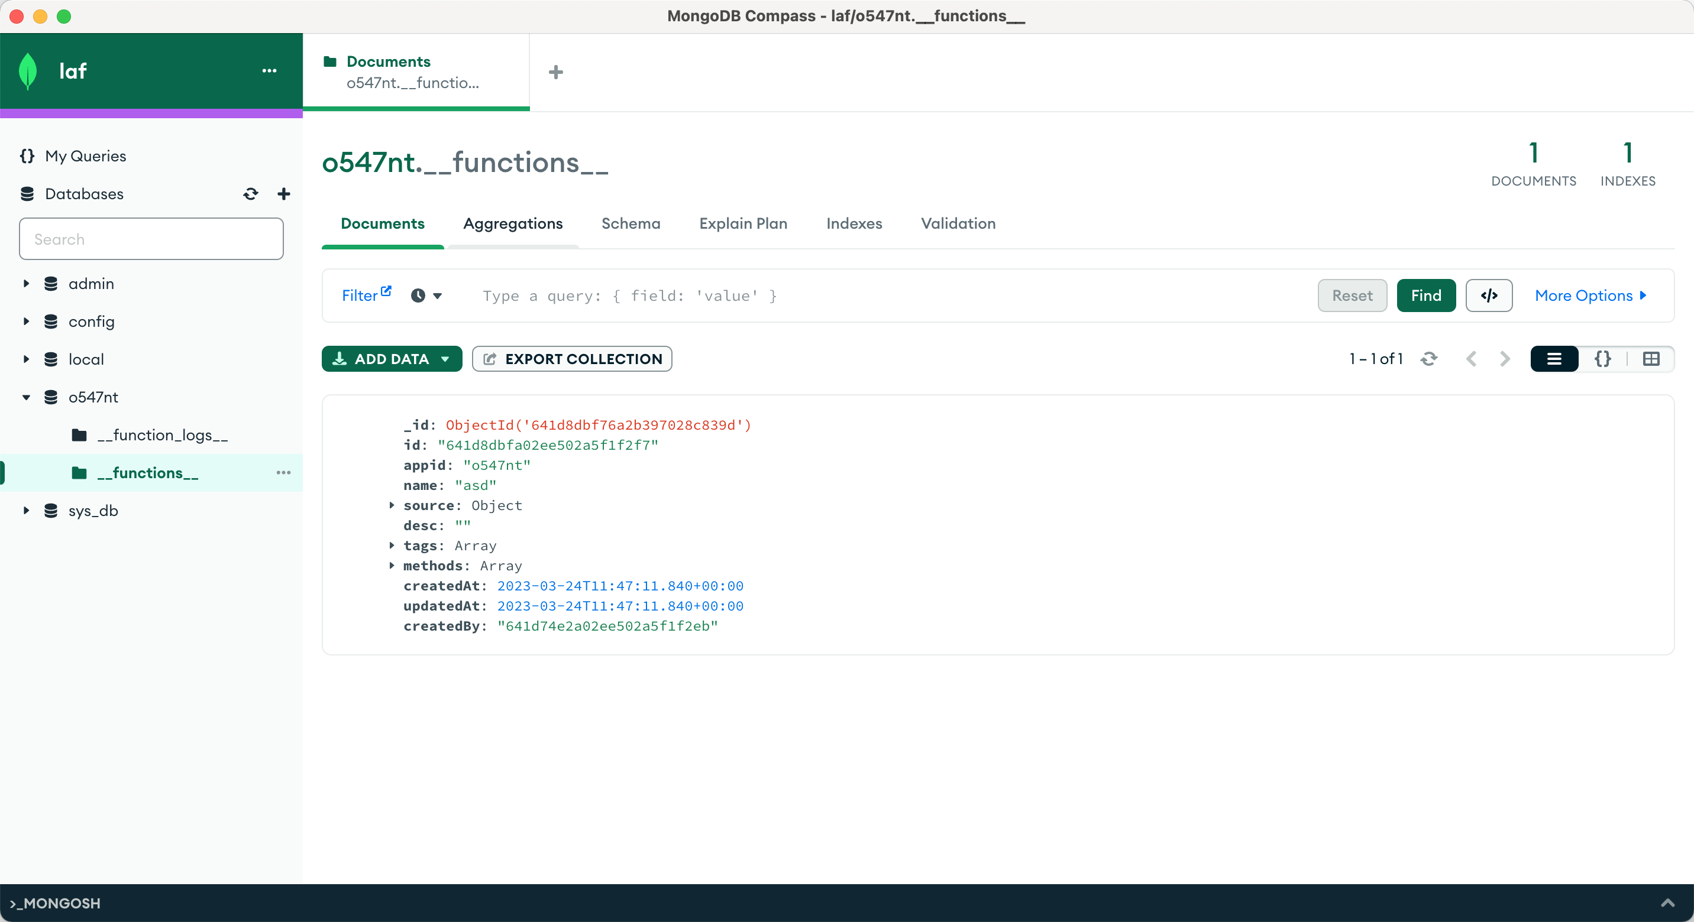Expand the source Object field

click(x=392, y=505)
